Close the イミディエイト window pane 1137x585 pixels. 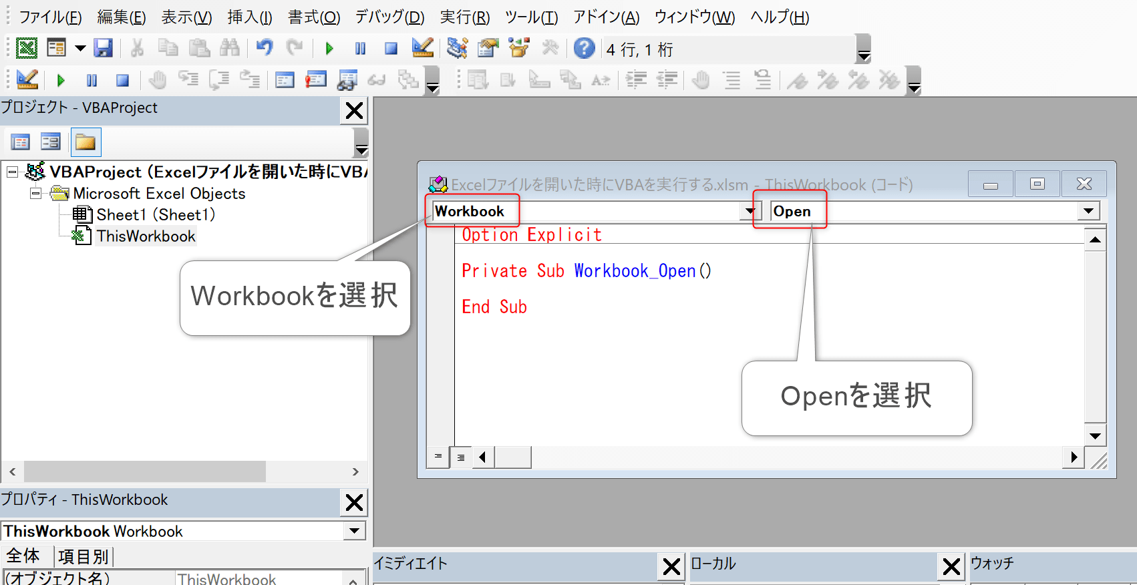coord(671,567)
